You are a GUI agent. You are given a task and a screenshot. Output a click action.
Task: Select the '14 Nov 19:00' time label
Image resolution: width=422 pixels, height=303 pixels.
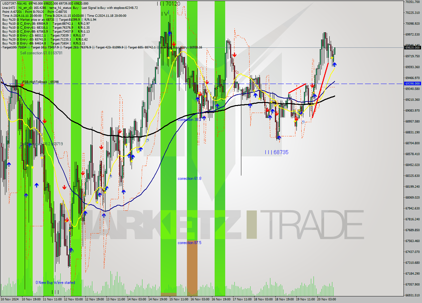point(158,299)
